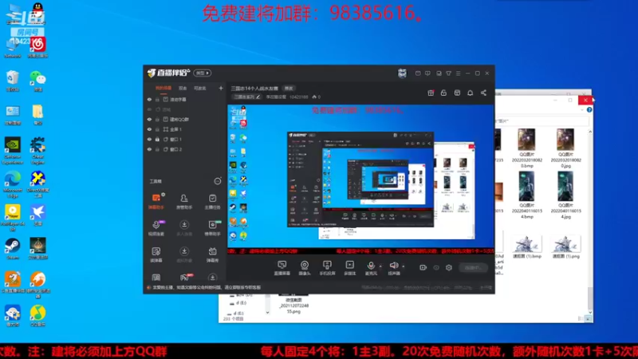Add a phone screen cast source
Viewport: 638px width, 359px height.
327,268
